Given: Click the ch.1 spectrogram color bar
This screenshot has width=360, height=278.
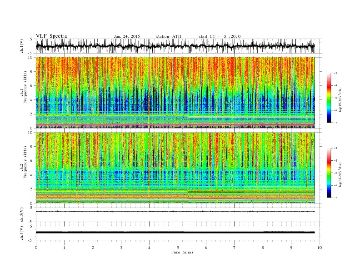Looking at the screenshot, I should 329,98.
